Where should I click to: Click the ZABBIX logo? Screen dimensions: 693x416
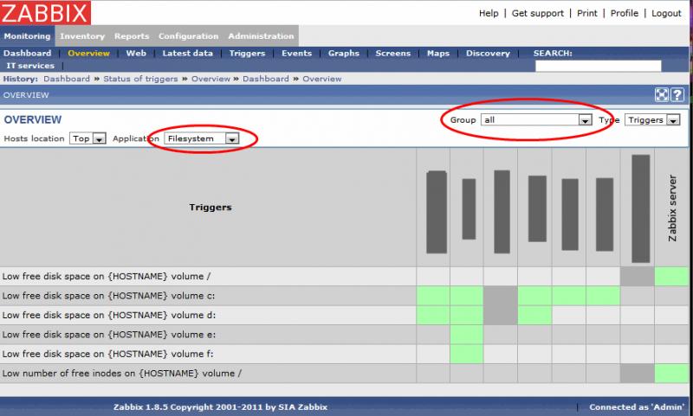click(x=46, y=13)
